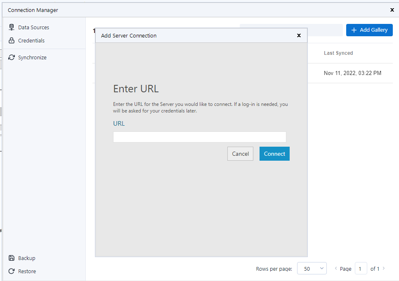The image size is (399, 281).
Task: Click the Last Synced column header
Action: pyautogui.click(x=338, y=53)
